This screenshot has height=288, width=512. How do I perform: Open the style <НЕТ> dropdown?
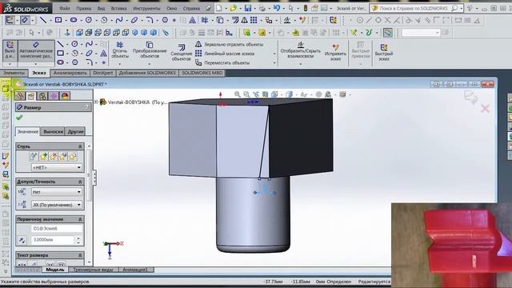[57, 167]
